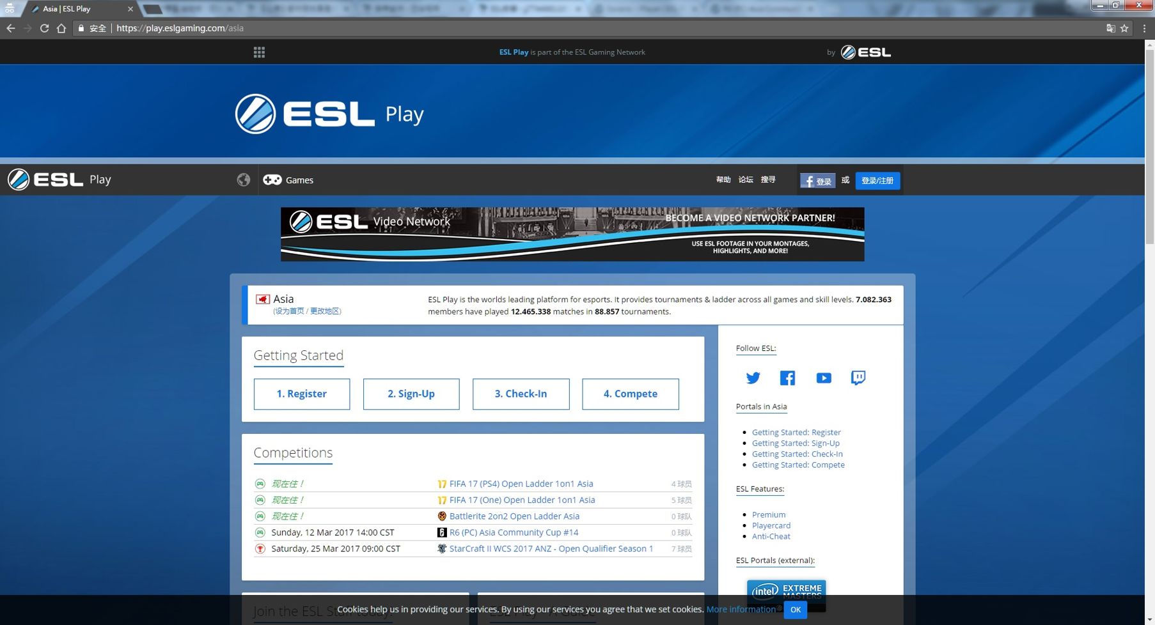Click the browser forward arrow
This screenshot has width=1155, height=625.
pyautogui.click(x=27, y=28)
